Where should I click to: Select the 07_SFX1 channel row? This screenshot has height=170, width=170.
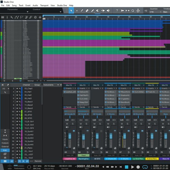[x=26, y=112]
